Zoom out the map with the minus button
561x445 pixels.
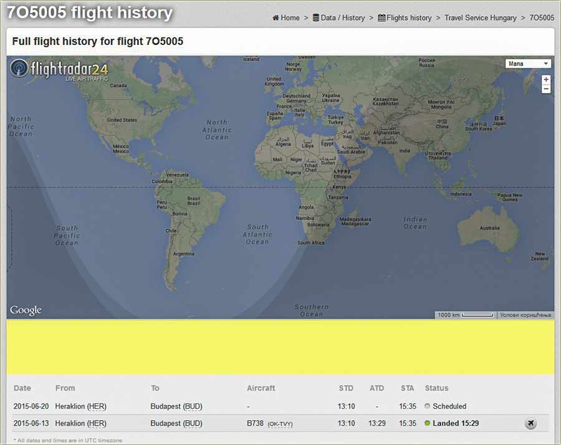pos(546,89)
